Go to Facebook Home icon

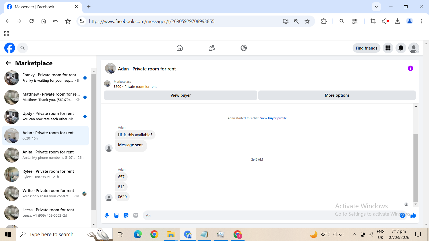point(180,48)
